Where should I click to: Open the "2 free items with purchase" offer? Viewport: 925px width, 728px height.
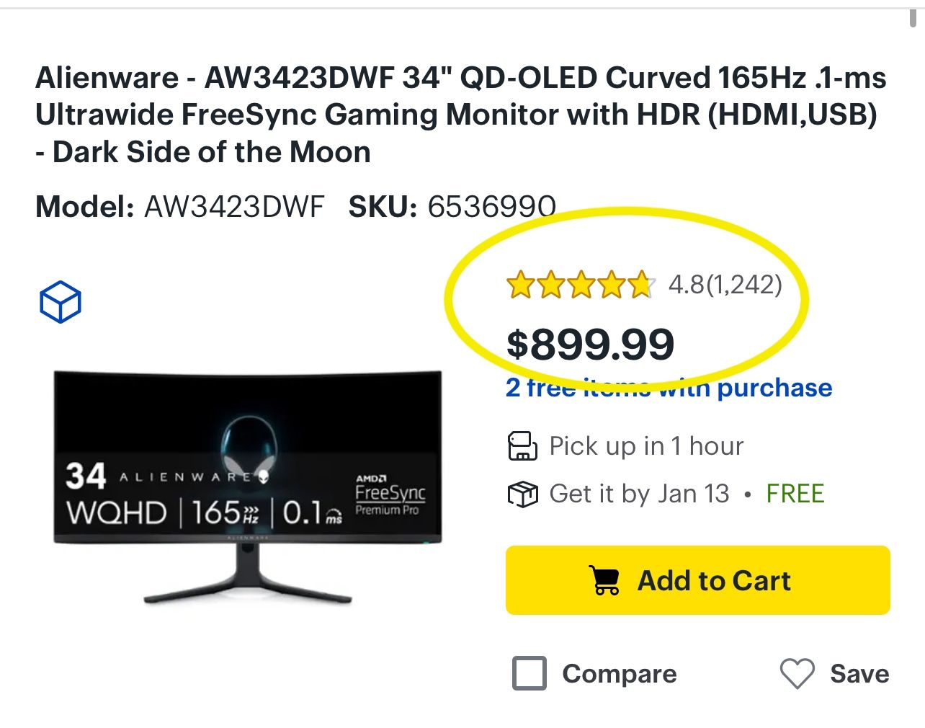tap(669, 388)
